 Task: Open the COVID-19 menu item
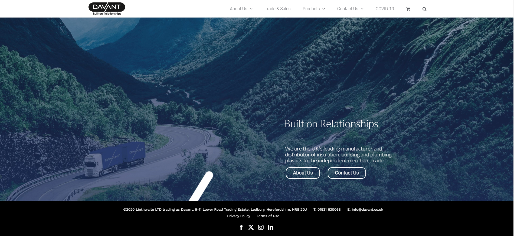385,9
